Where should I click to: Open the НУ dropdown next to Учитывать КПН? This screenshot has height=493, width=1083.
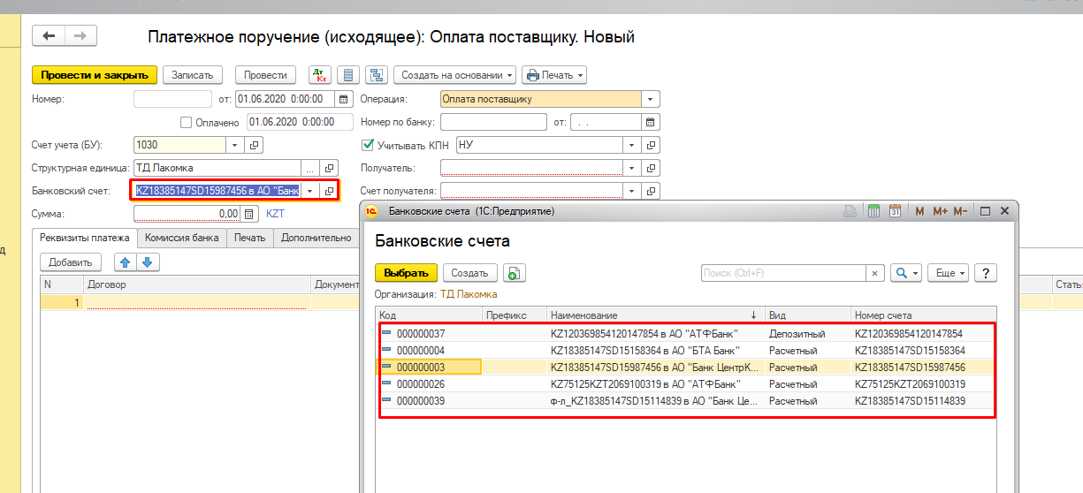coord(632,145)
